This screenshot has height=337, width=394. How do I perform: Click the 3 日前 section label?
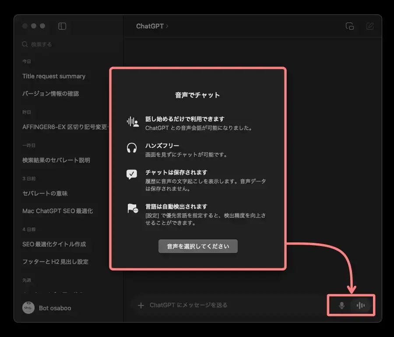(x=29, y=179)
